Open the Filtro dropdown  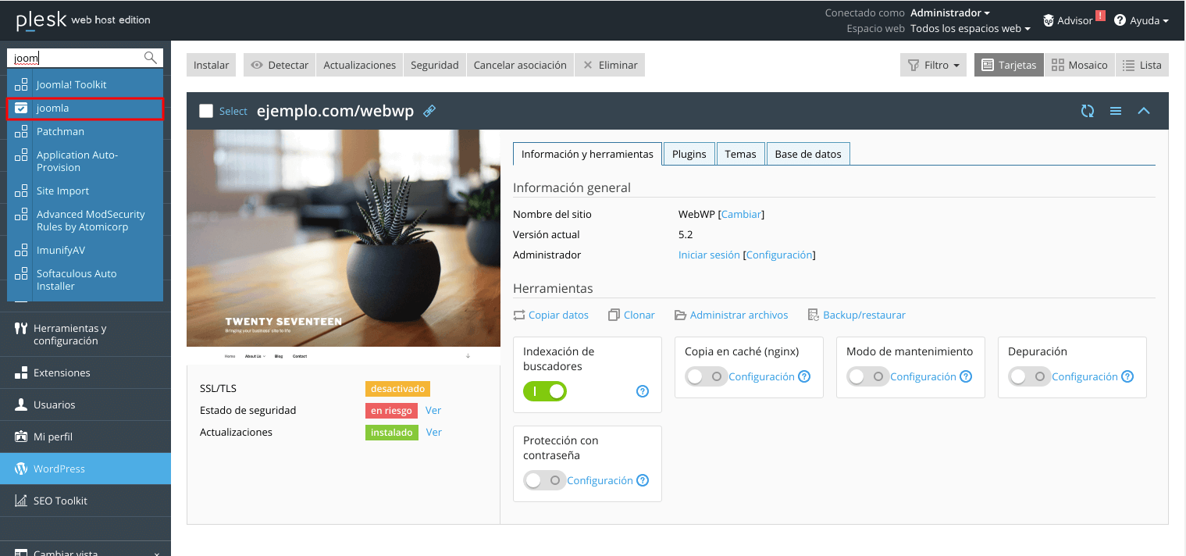[x=933, y=65]
